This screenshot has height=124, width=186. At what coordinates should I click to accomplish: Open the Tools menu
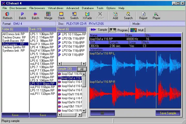pyautogui.click(x=100, y=8)
